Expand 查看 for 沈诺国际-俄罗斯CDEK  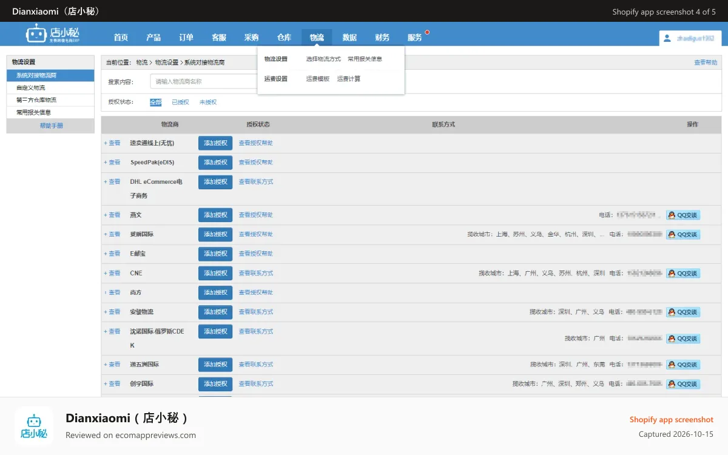[112, 331]
